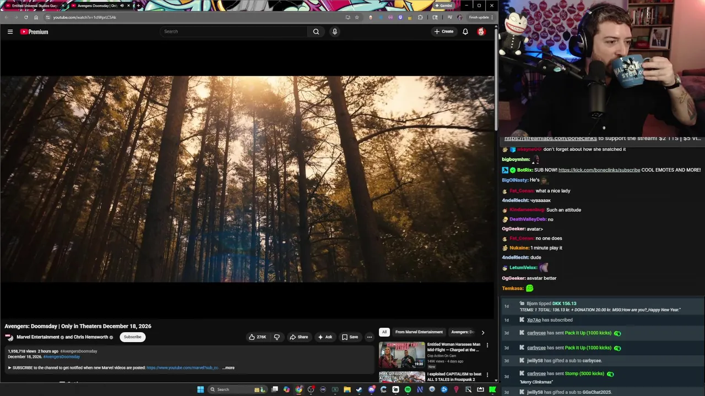Viewport: 705px width, 396px height.
Task: Click the YouTube search input field
Action: [234, 31]
